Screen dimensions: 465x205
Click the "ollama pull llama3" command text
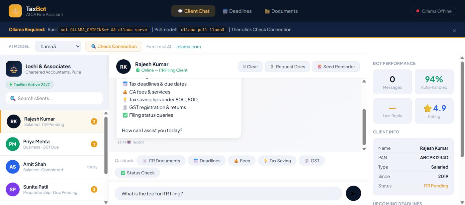[203, 30]
